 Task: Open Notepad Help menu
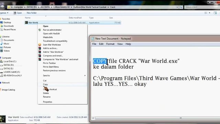(x=128, y=44)
